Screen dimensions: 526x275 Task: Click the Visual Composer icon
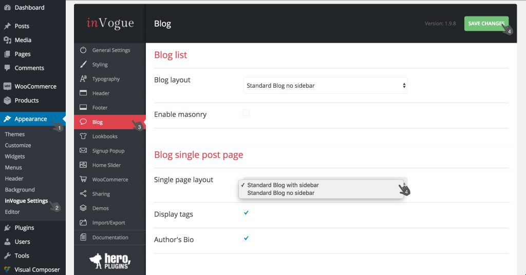coord(7,269)
